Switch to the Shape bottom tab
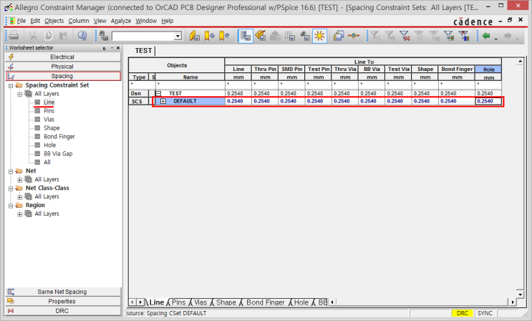 (226, 302)
